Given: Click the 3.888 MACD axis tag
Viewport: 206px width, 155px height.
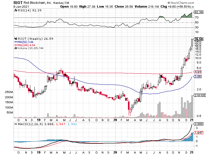Looking at the screenshot, I should (199, 124).
